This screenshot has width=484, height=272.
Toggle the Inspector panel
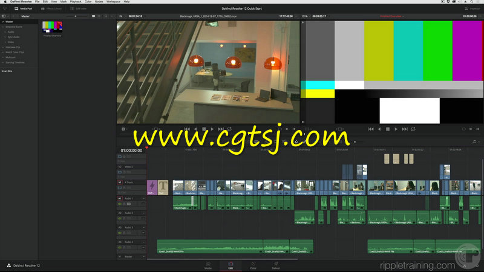point(473,8)
